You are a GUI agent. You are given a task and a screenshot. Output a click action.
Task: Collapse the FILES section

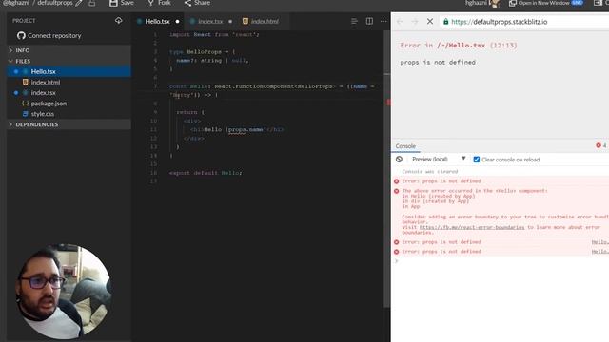tap(69, 61)
